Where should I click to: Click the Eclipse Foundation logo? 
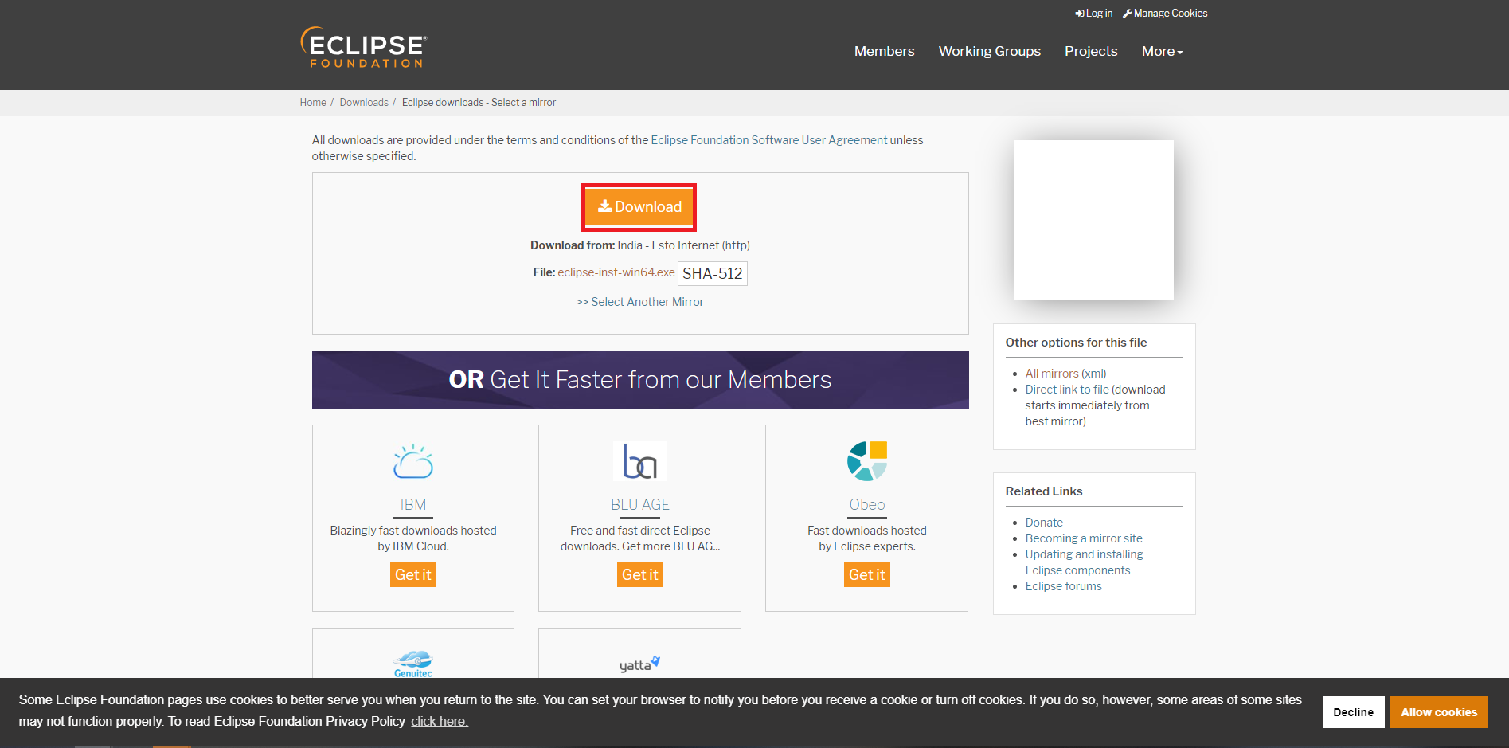click(x=364, y=47)
